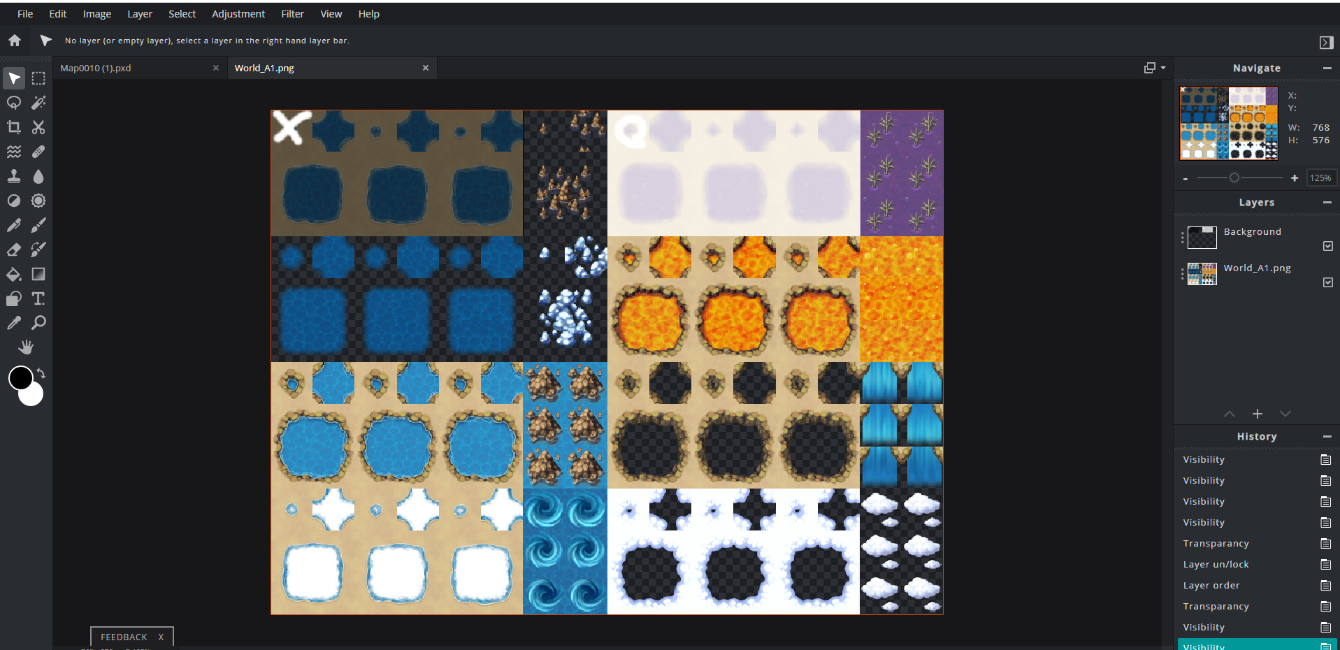Viewport: 1340px width, 650px height.
Task: Select the Clone Stamp tool
Action: coord(14,176)
